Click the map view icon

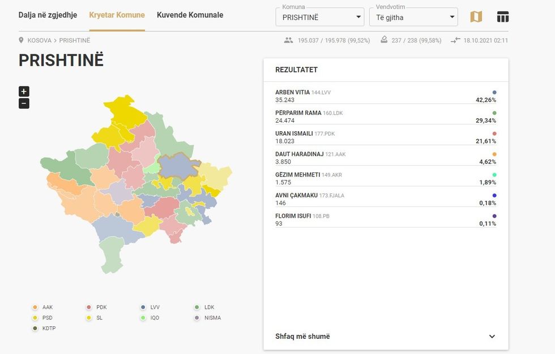coord(476,17)
